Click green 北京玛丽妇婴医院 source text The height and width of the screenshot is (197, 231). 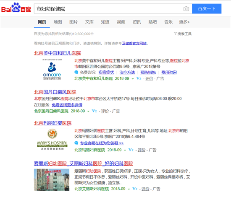[x=90, y=150]
